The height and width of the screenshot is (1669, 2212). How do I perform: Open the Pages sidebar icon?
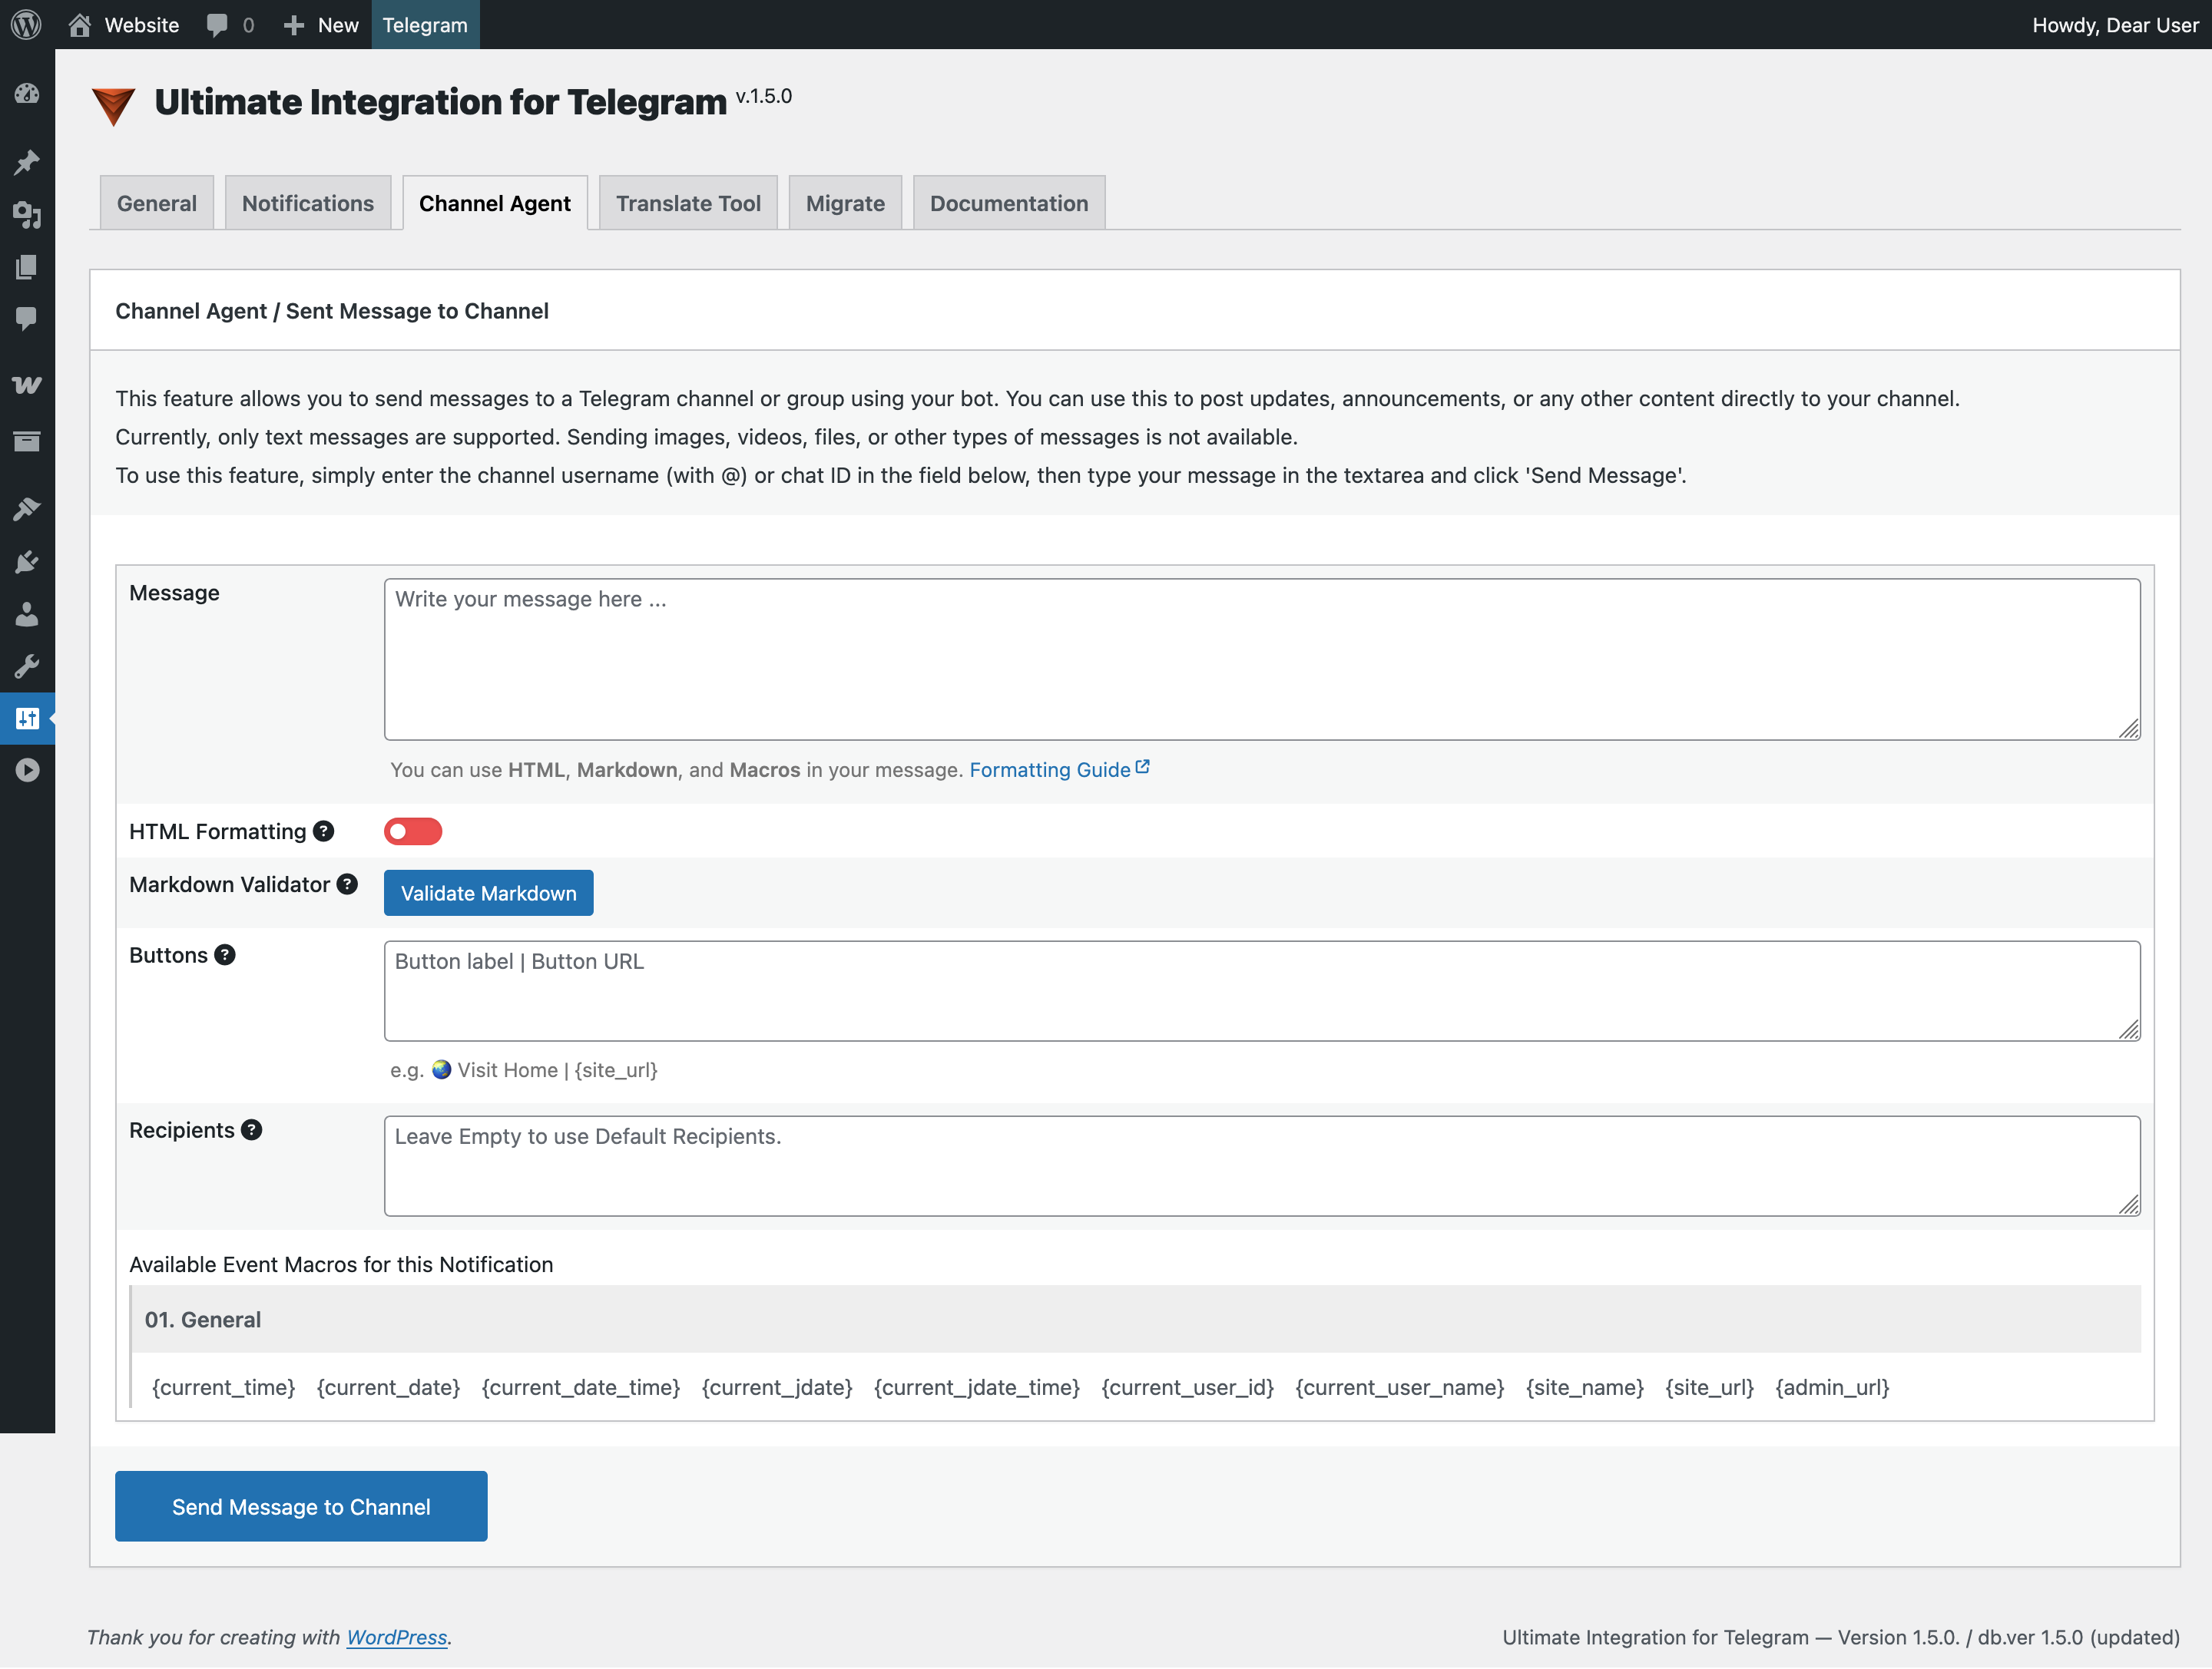click(27, 266)
